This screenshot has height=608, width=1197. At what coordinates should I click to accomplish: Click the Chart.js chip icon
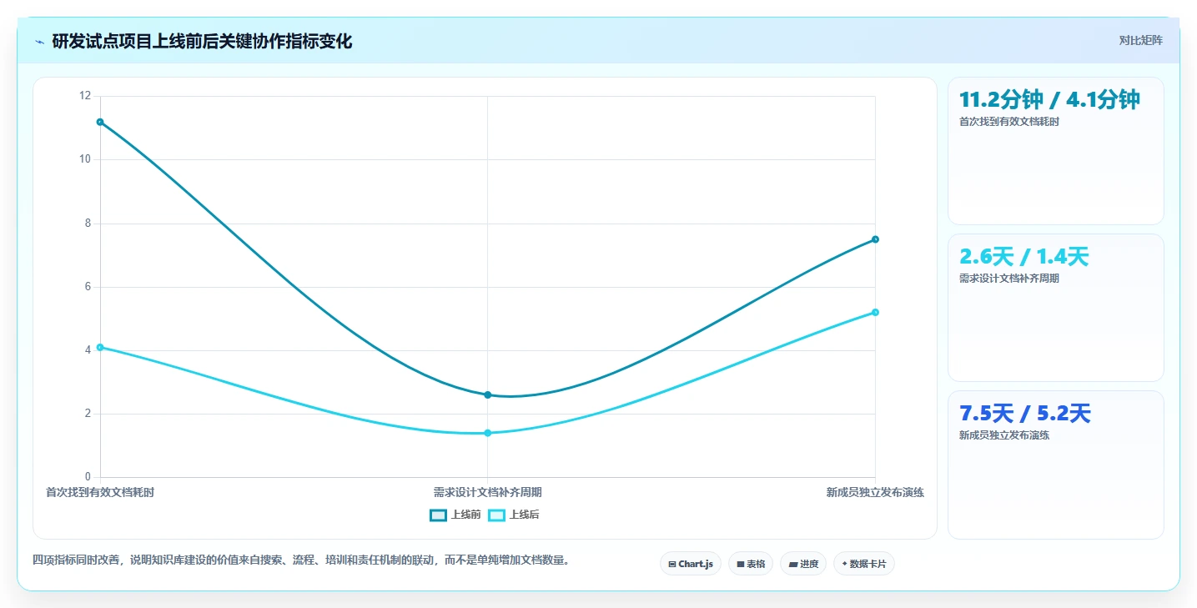(x=672, y=565)
